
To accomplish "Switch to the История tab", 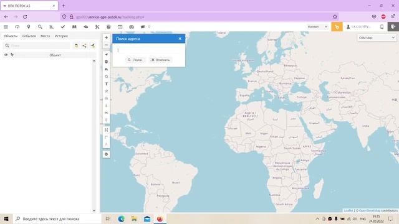I will [61, 36].
